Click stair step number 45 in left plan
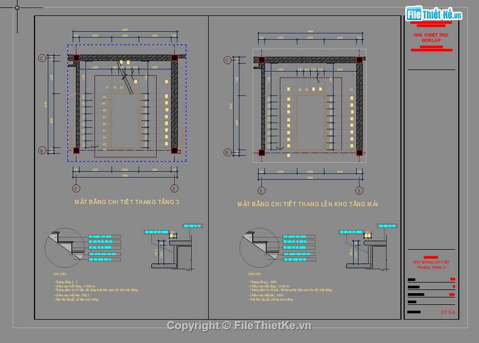The image size is (479, 343). (x=104, y=144)
